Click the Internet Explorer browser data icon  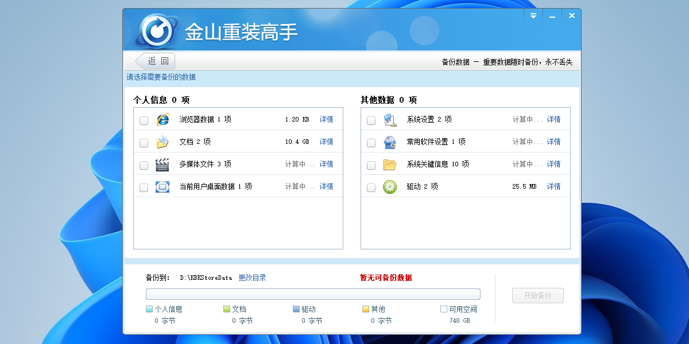162,120
